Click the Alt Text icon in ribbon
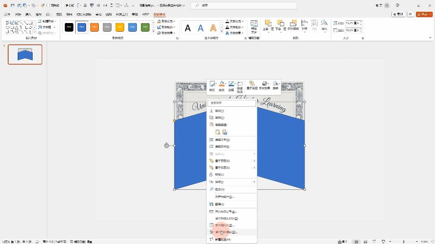This screenshot has height=244, width=435. tap(254, 26)
